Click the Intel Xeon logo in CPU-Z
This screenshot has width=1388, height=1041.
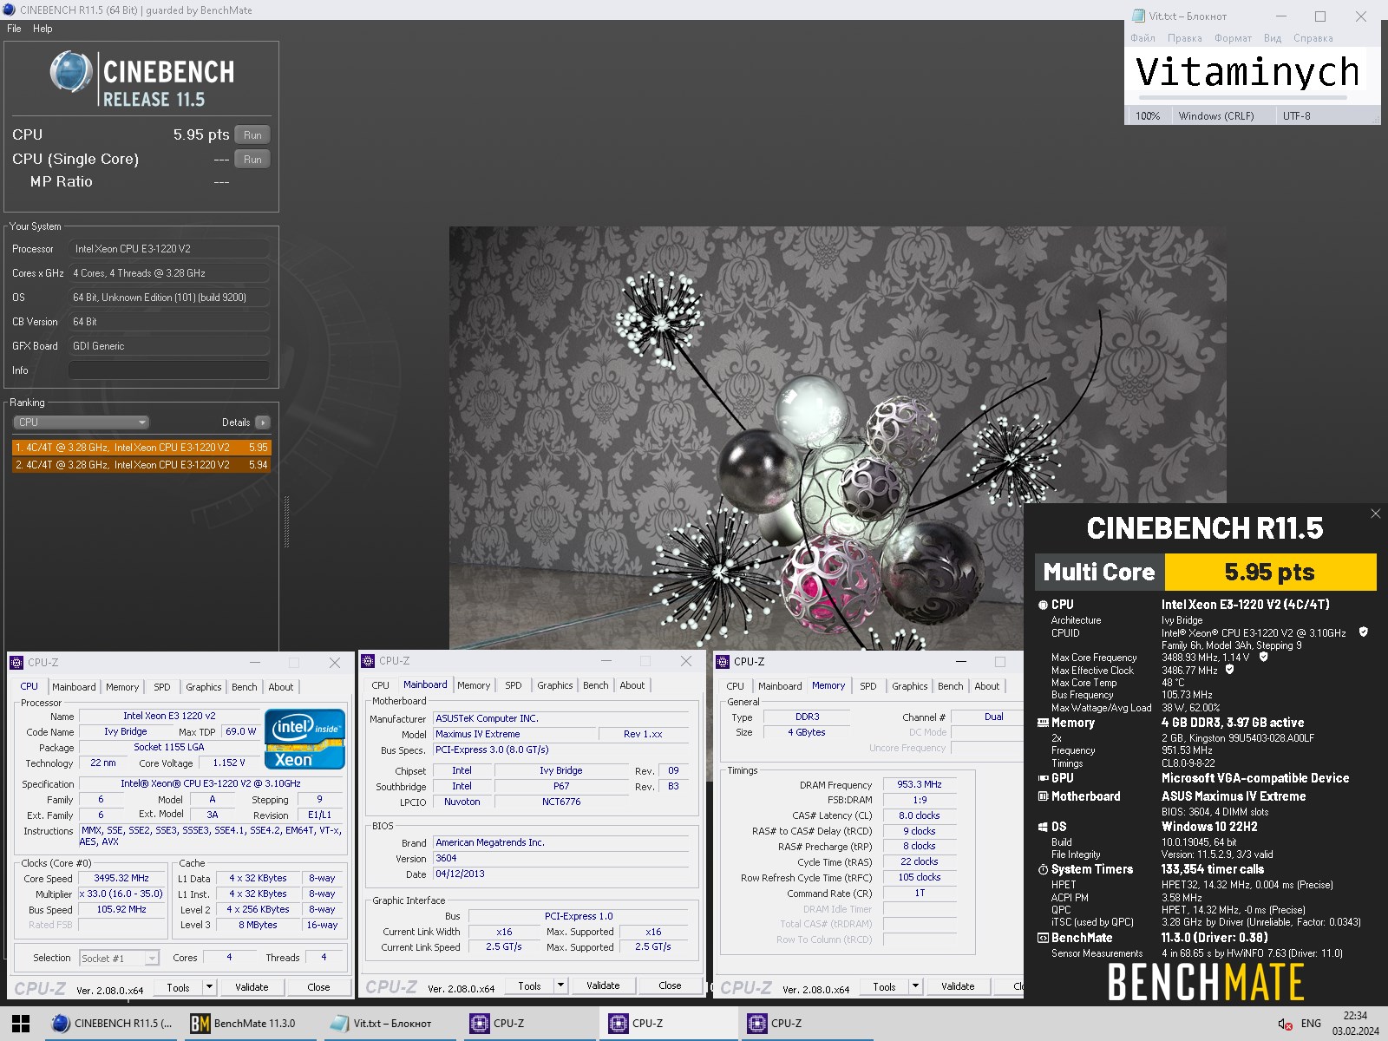coord(305,739)
